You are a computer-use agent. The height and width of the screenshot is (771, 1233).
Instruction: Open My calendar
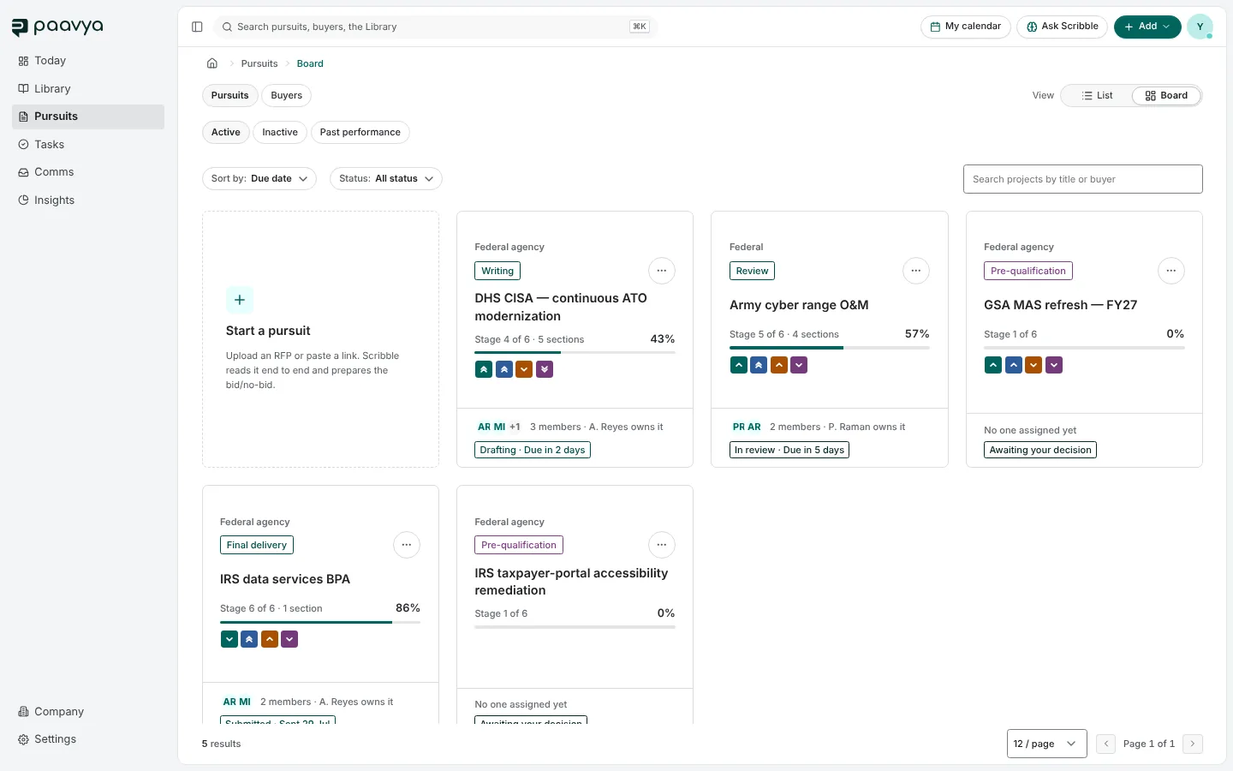tap(966, 27)
